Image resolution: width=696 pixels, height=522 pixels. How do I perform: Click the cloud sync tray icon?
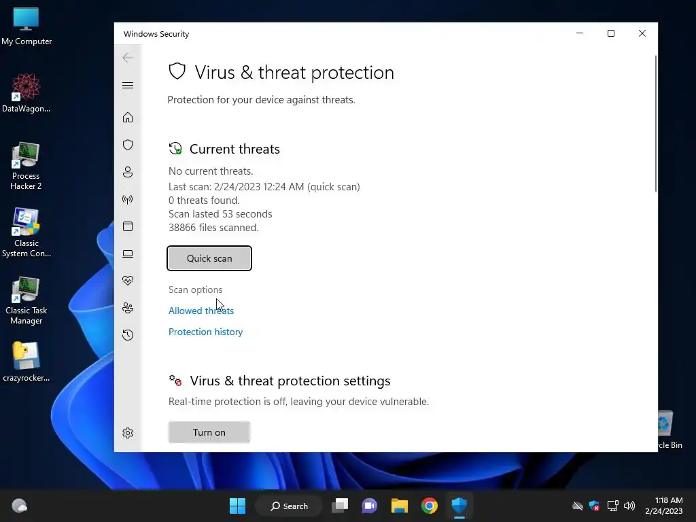point(578,506)
